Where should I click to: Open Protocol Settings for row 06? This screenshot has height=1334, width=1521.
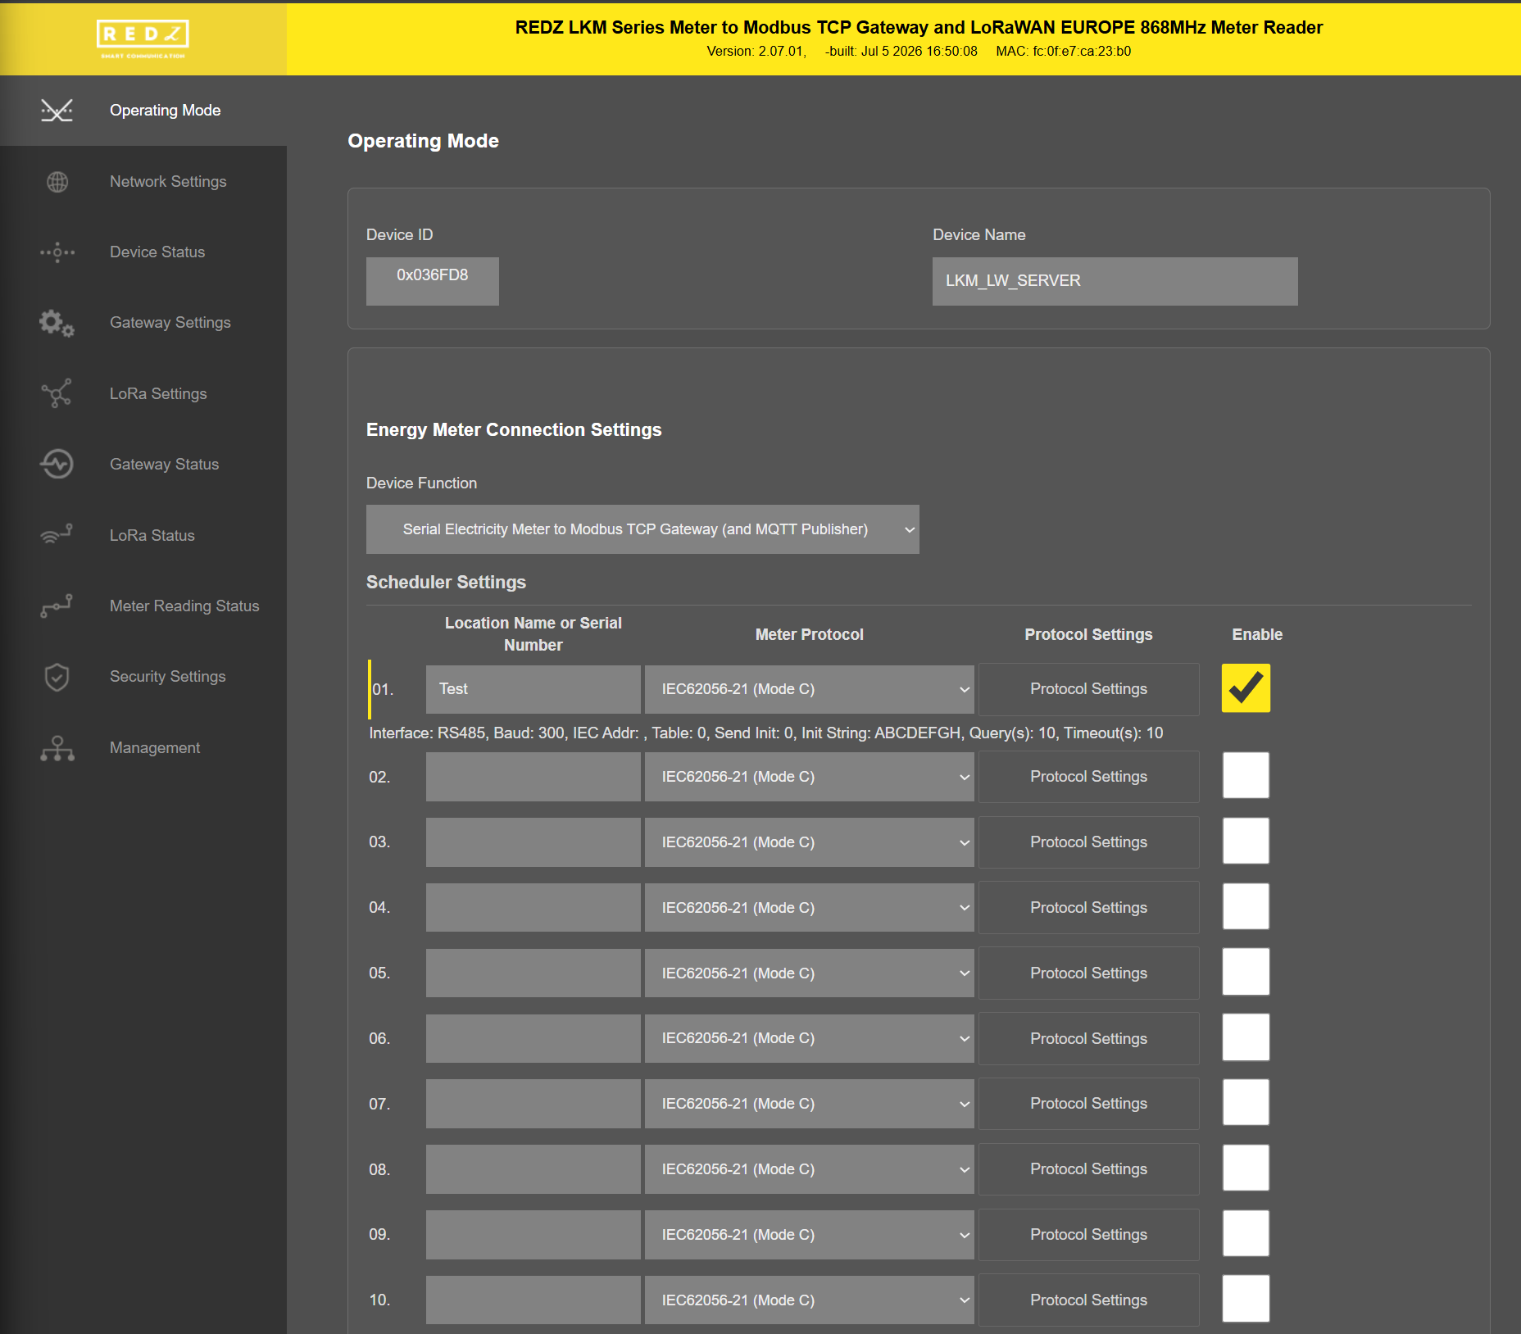(1089, 1039)
